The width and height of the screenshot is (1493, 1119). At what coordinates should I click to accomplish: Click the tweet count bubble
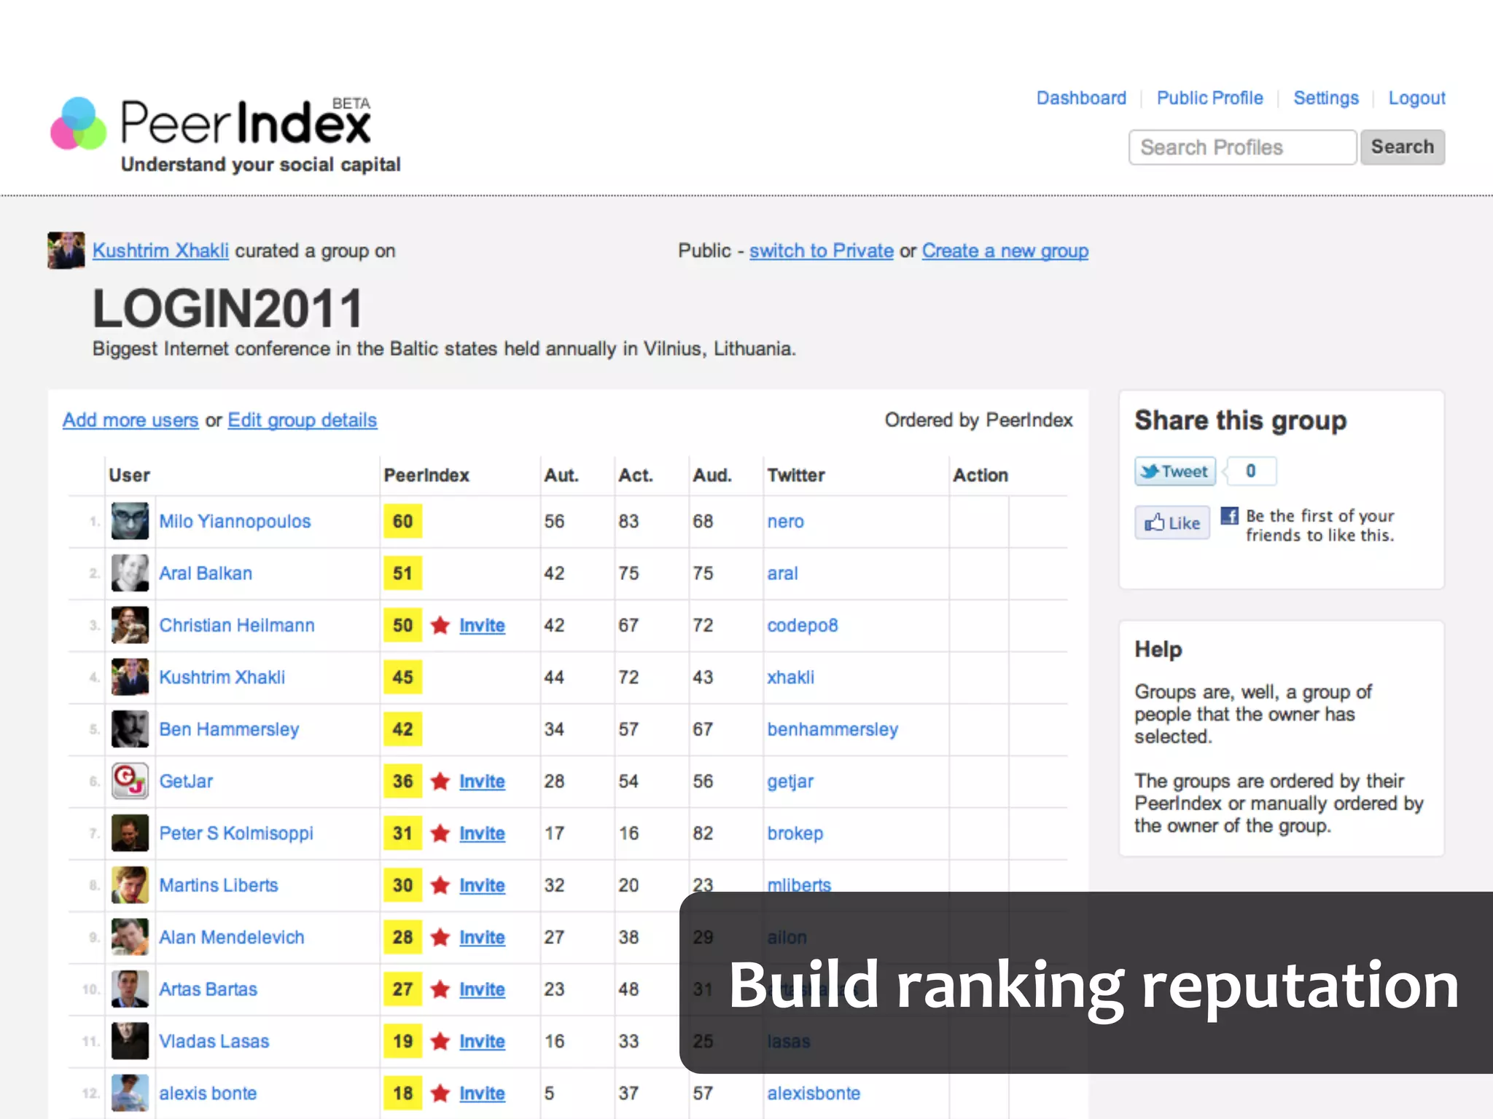tap(1251, 471)
